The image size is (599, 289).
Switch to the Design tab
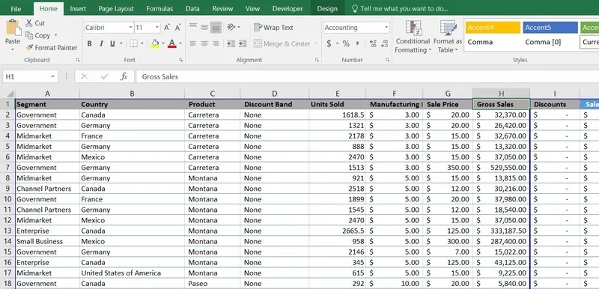[327, 8]
